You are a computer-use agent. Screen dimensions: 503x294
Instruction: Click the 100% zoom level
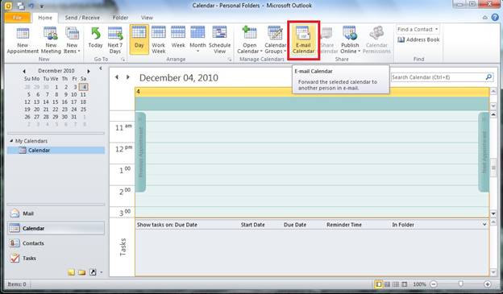[x=419, y=284]
